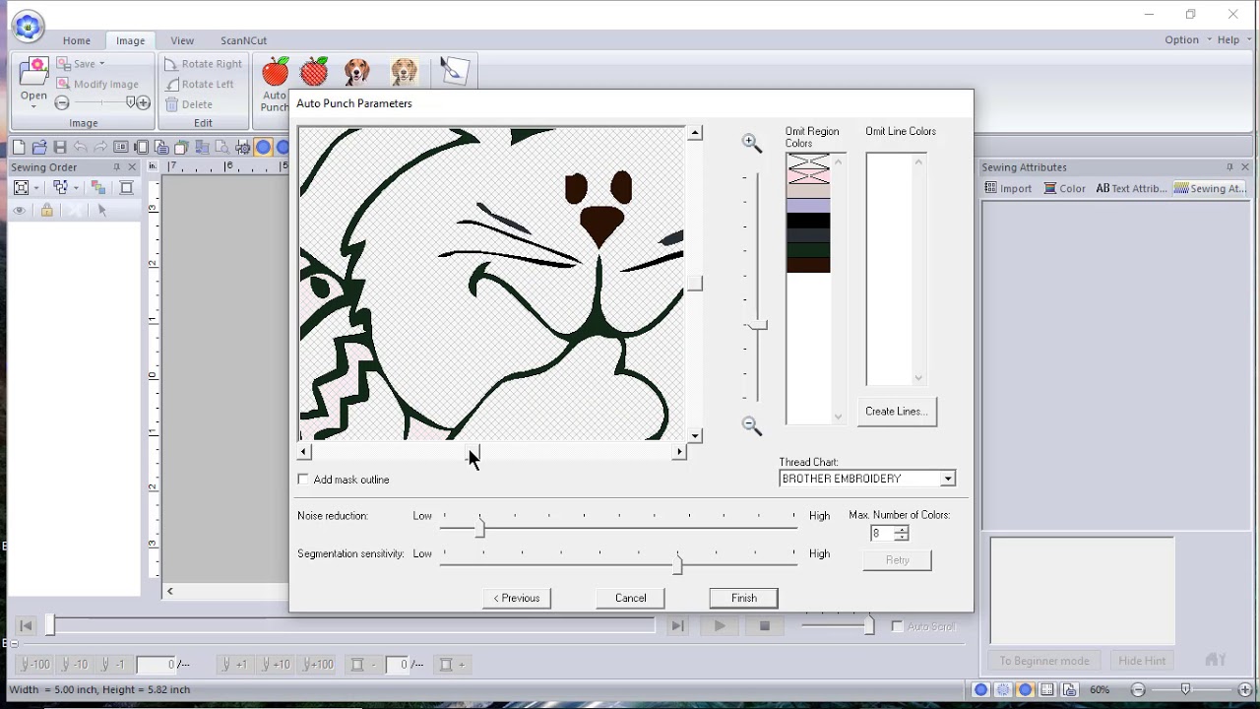Click image density minus button
1260x709 pixels.
pyautogui.click(x=62, y=103)
